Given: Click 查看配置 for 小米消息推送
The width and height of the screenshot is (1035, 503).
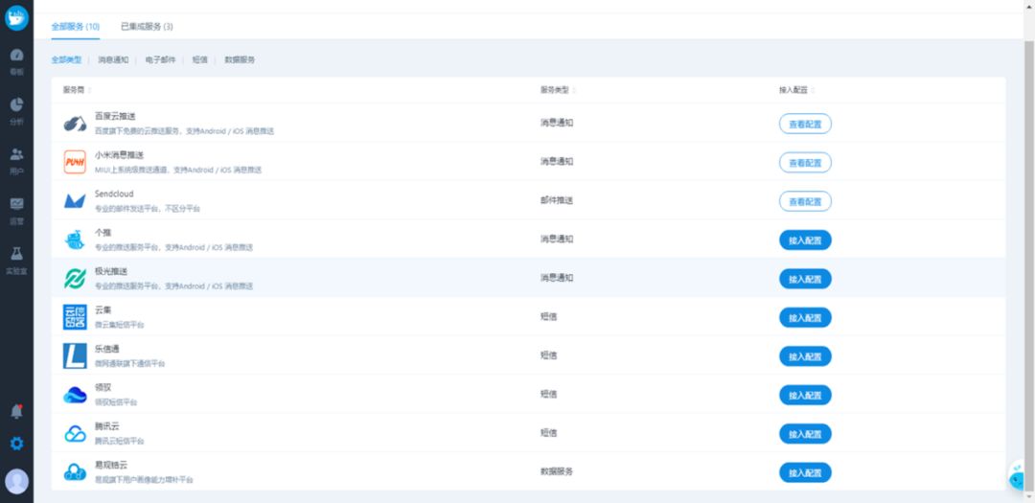Looking at the screenshot, I should coord(805,162).
